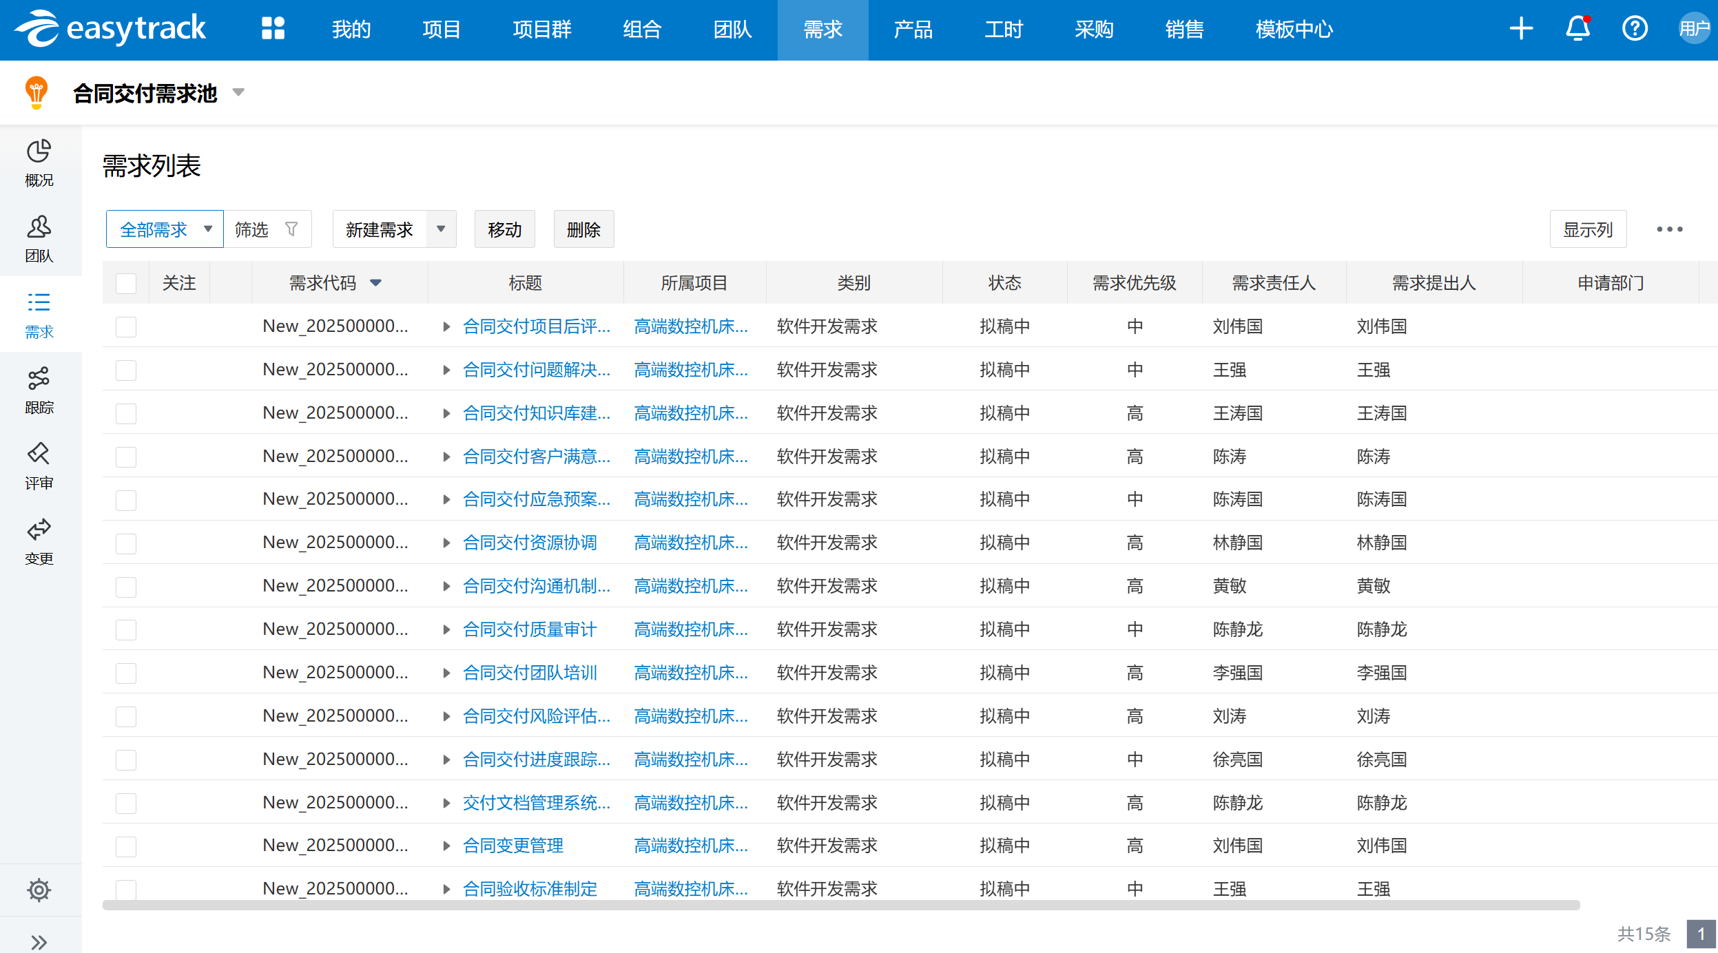
Task: Click the 删除 (delete) button
Action: coord(583,229)
